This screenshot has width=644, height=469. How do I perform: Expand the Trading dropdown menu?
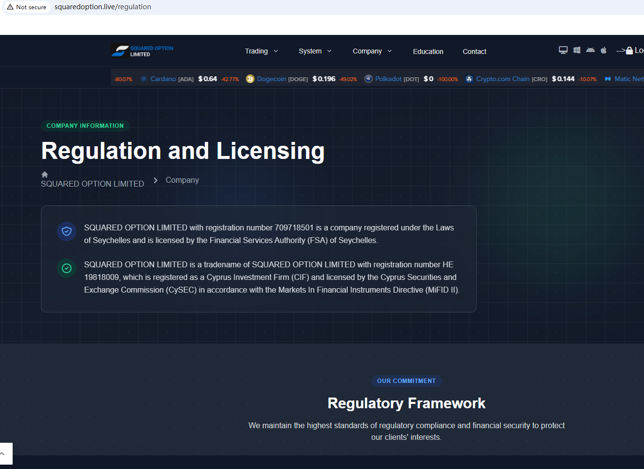pos(261,51)
